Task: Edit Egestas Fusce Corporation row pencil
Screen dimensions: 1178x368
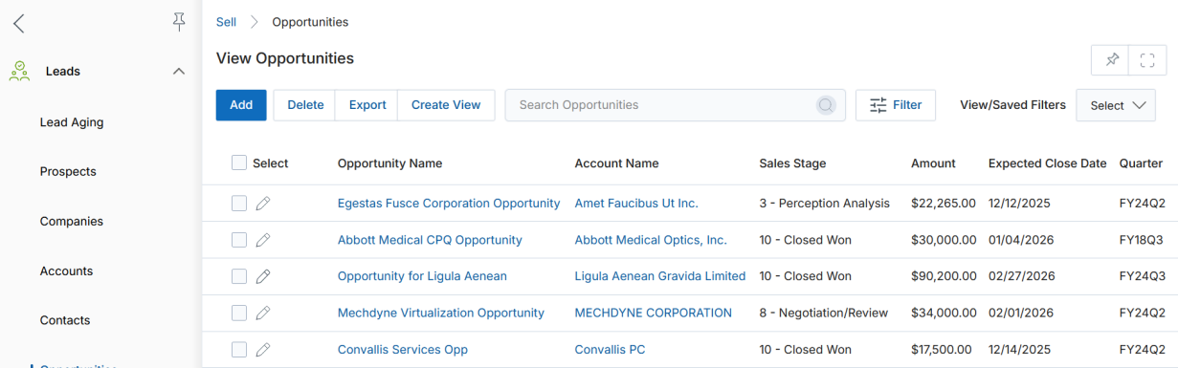Action: pyautogui.click(x=263, y=203)
